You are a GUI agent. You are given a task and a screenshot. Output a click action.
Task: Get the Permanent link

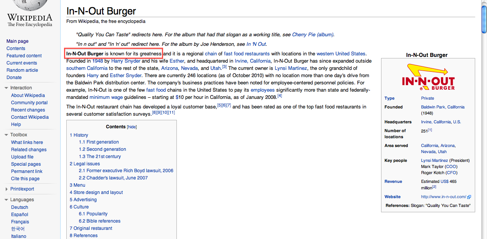coord(27,171)
